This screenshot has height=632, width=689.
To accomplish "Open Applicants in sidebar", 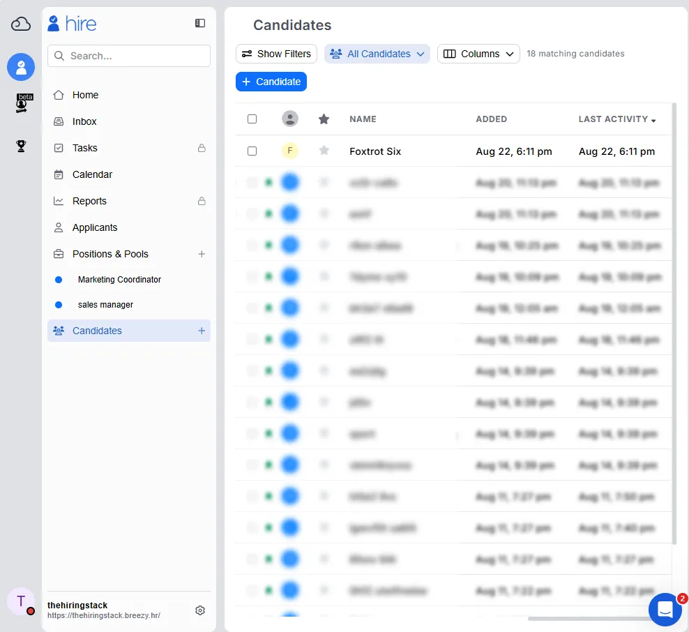I will (x=95, y=227).
